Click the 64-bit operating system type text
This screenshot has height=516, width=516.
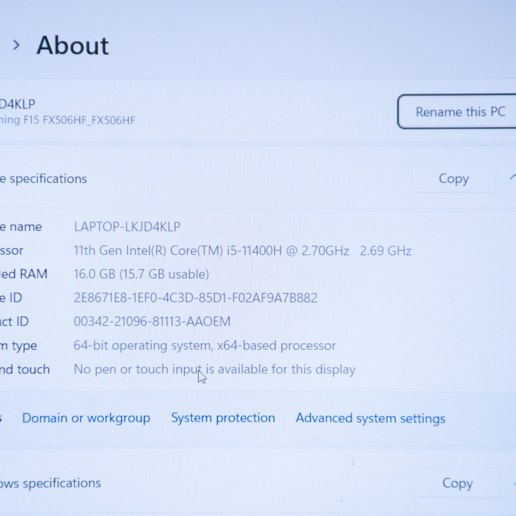pyautogui.click(x=204, y=346)
